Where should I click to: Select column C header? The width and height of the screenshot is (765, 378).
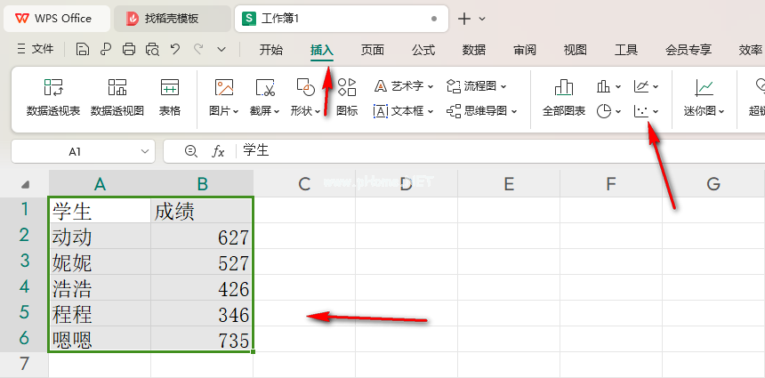pos(304,184)
